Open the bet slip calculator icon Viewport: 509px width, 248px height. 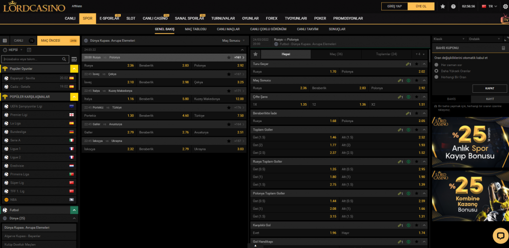click(x=504, y=48)
